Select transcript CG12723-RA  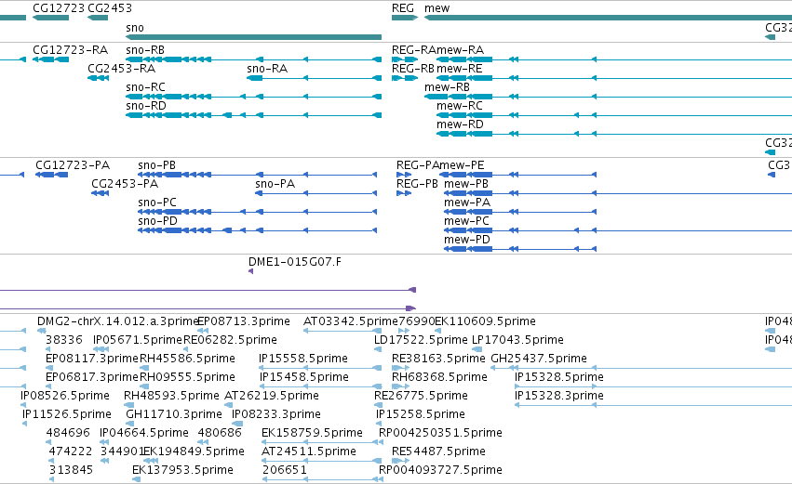pyautogui.click(x=51, y=59)
